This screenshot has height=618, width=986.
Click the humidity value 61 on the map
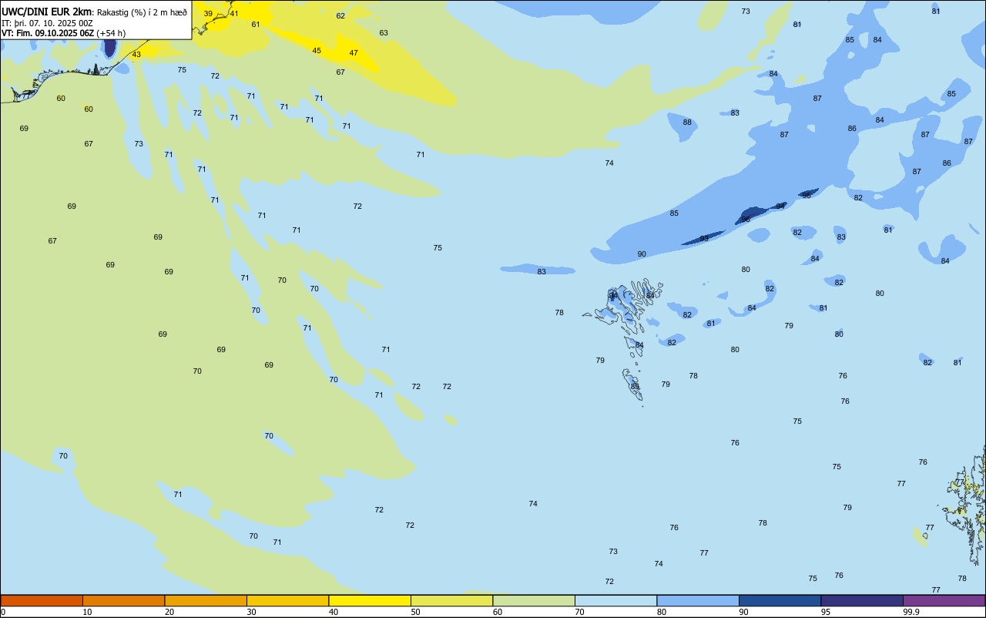(x=256, y=25)
